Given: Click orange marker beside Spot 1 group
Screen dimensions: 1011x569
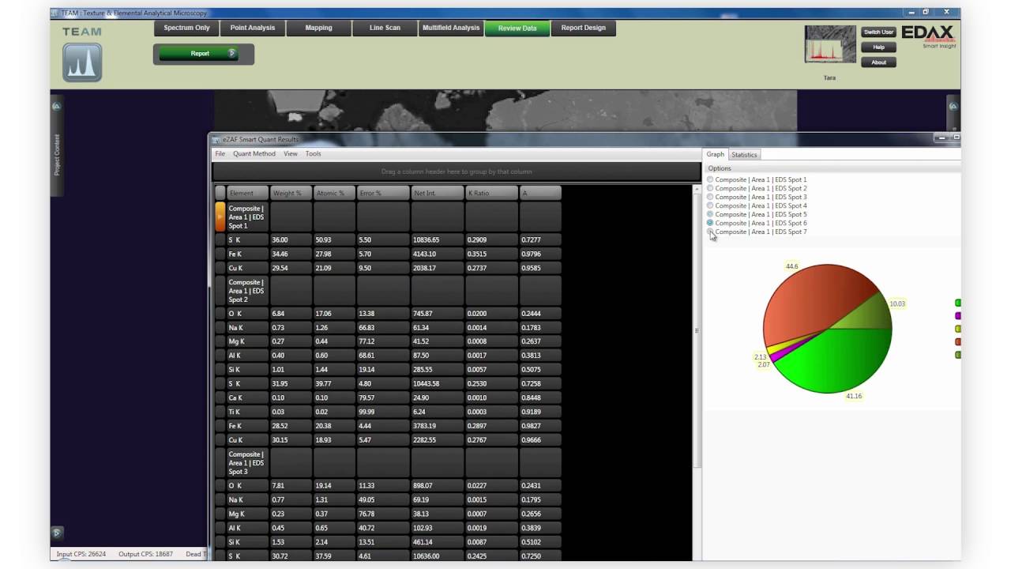Looking at the screenshot, I should (220, 217).
